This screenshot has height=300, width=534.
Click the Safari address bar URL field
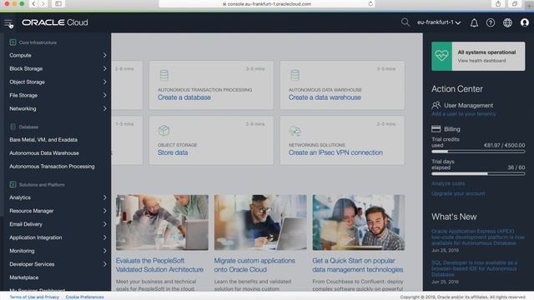pyautogui.click(x=267, y=3)
